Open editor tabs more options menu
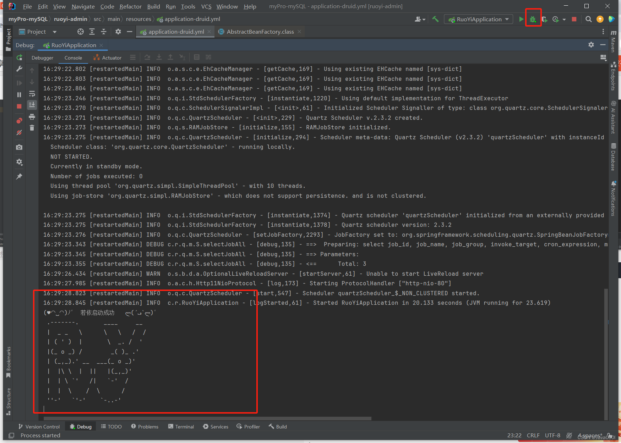Screen dimensions: 621x443 tap(603, 32)
